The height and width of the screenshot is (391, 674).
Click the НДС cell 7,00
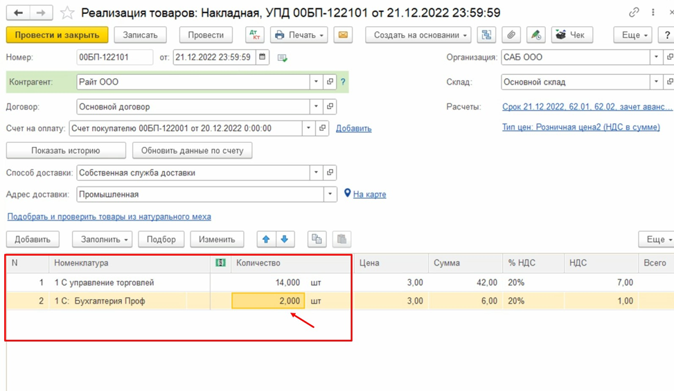point(601,283)
